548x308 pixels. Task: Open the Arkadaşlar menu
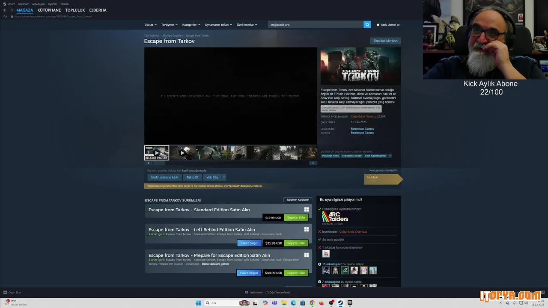[39, 4]
